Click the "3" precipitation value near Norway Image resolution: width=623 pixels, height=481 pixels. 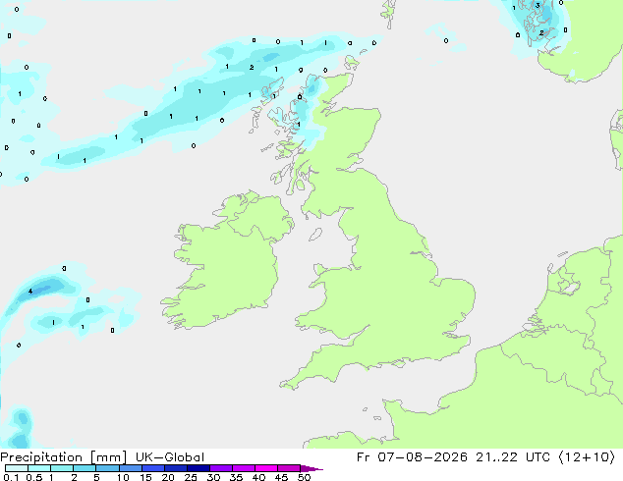point(538,6)
